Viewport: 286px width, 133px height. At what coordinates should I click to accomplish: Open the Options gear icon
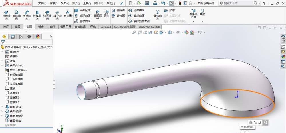(190, 3)
